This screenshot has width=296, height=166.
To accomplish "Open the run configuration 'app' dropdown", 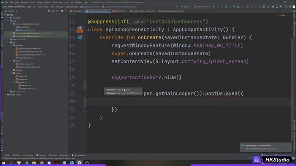I will pos(185,6).
